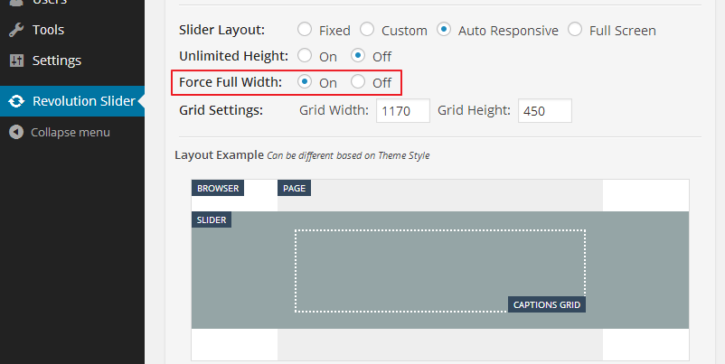725x364 pixels.
Task: Select Auto Responsive slider layout
Action: (444, 30)
